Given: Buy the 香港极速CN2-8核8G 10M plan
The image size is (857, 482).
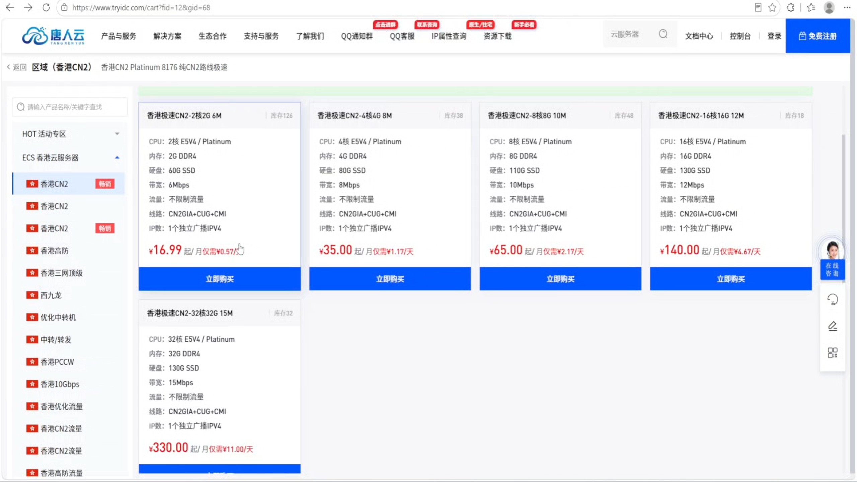Looking at the screenshot, I should (x=560, y=279).
